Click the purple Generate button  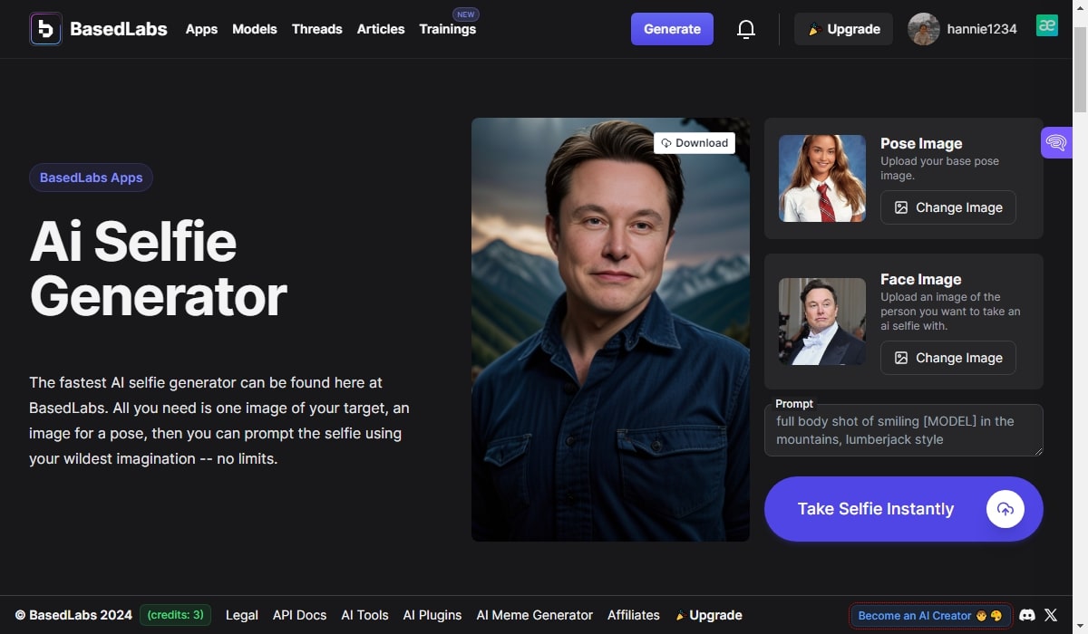(672, 29)
